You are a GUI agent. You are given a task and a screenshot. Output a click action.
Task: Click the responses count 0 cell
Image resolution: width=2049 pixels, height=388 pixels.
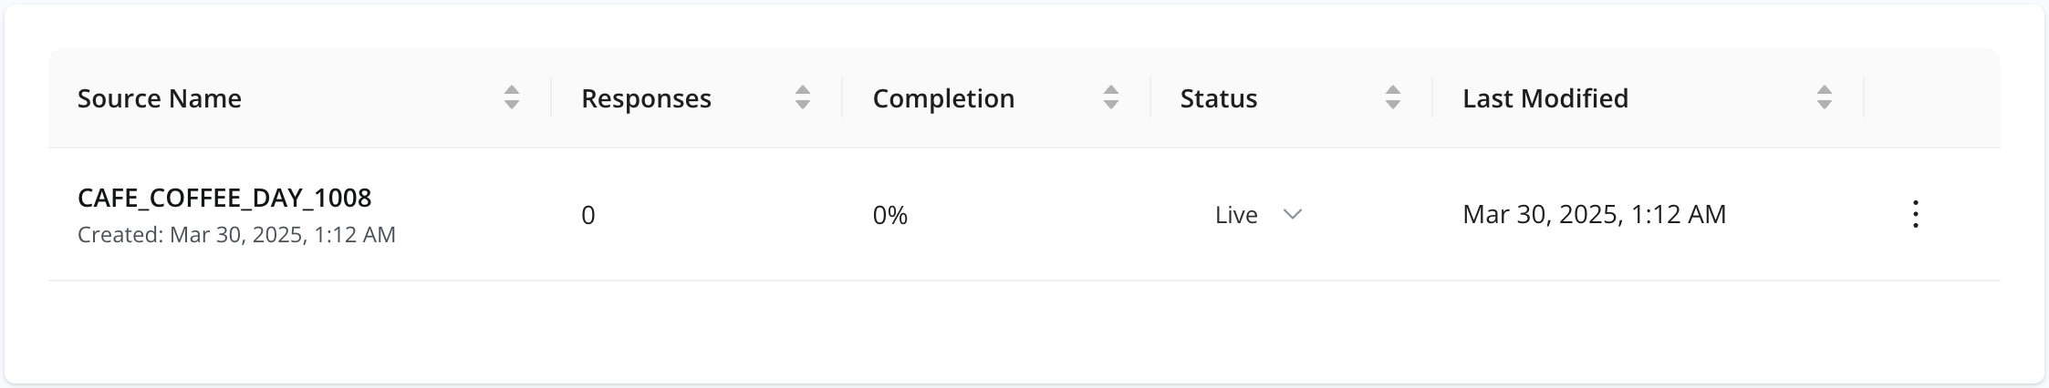pos(588,215)
